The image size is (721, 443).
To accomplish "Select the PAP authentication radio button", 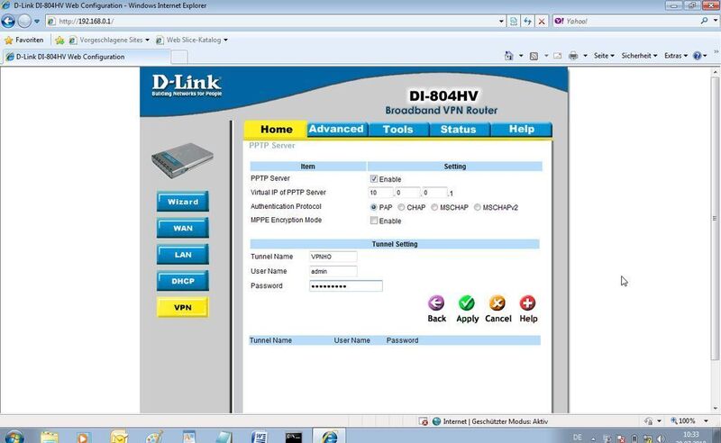I will (x=373, y=207).
